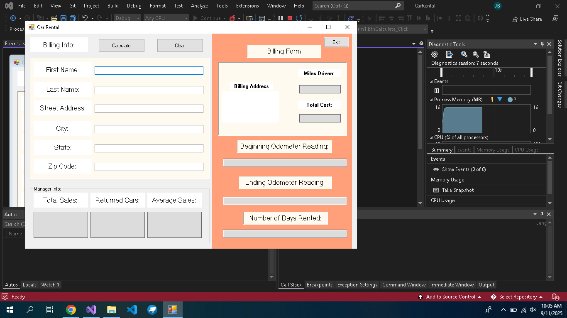The width and height of the screenshot is (567, 318).
Task: Switch to the Breakpoints tab
Action: [319, 285]
